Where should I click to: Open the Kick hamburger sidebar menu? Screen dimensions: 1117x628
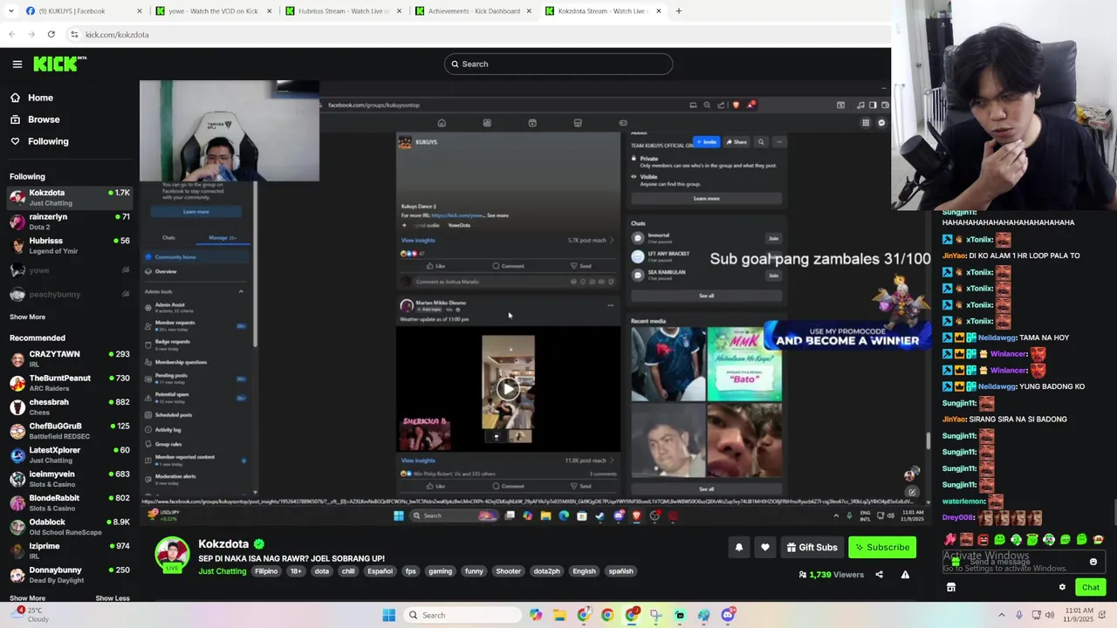click(17, 64)
